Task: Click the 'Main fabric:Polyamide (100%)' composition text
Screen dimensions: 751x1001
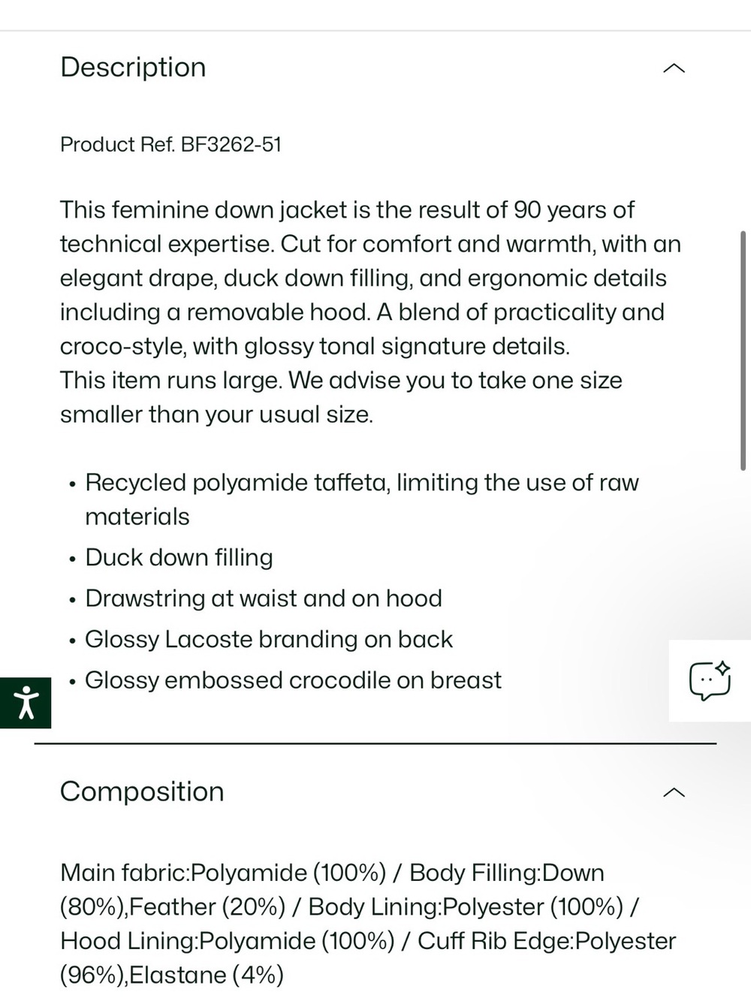Action: pyautogui.click(x=223, y=873)
